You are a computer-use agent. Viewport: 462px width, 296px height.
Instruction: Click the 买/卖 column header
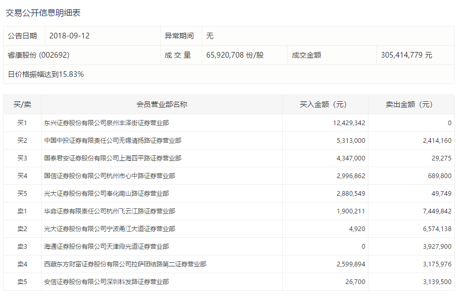[22, 104]
